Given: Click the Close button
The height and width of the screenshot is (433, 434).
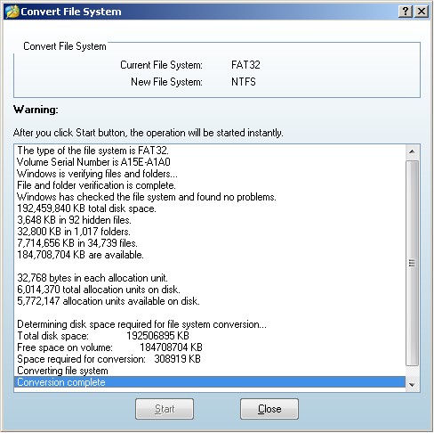Looking at the screenshot, I should (269, 409).
